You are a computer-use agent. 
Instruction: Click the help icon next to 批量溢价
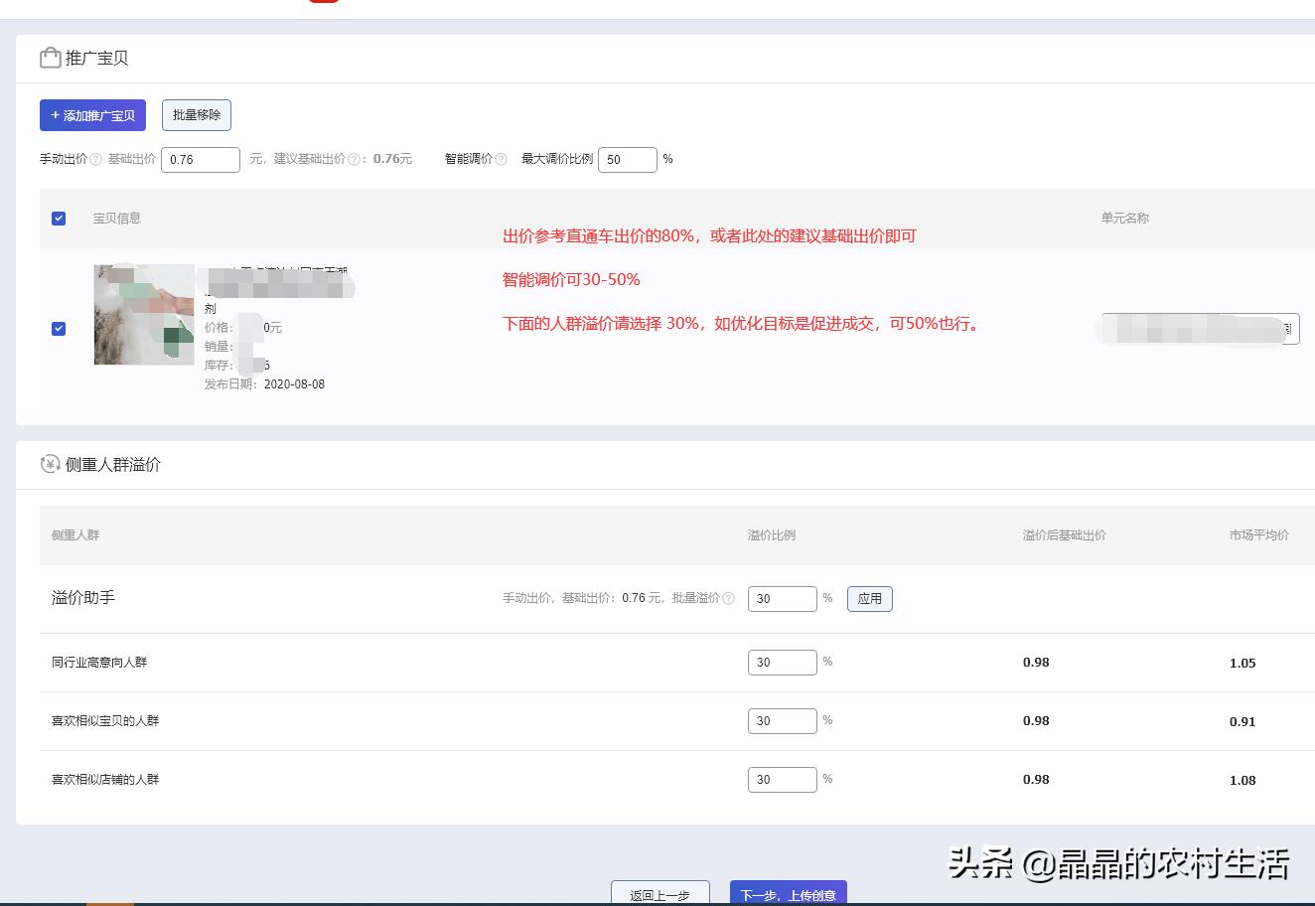coord(729,598)
